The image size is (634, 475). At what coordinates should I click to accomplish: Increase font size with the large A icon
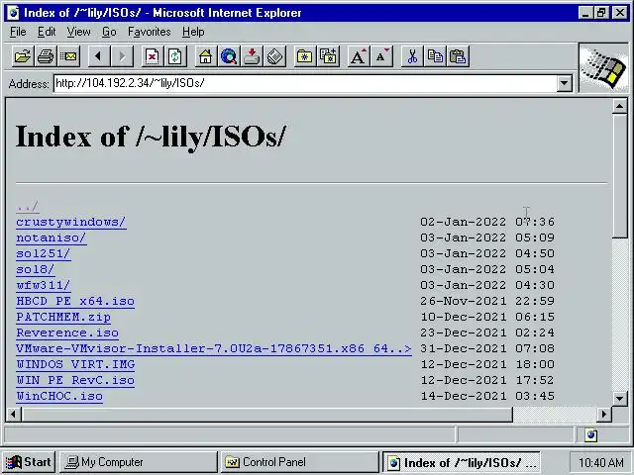[359, 56]
